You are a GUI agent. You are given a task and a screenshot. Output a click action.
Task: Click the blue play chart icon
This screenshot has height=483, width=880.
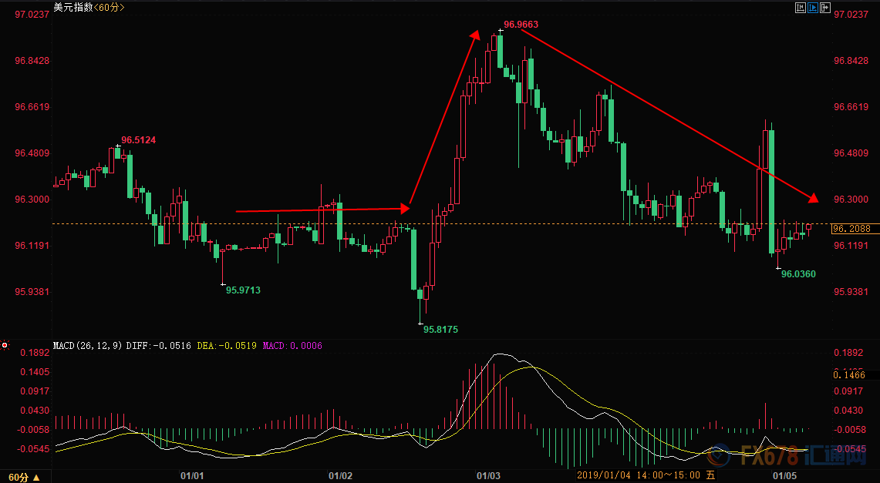click(x=813, y=7)
